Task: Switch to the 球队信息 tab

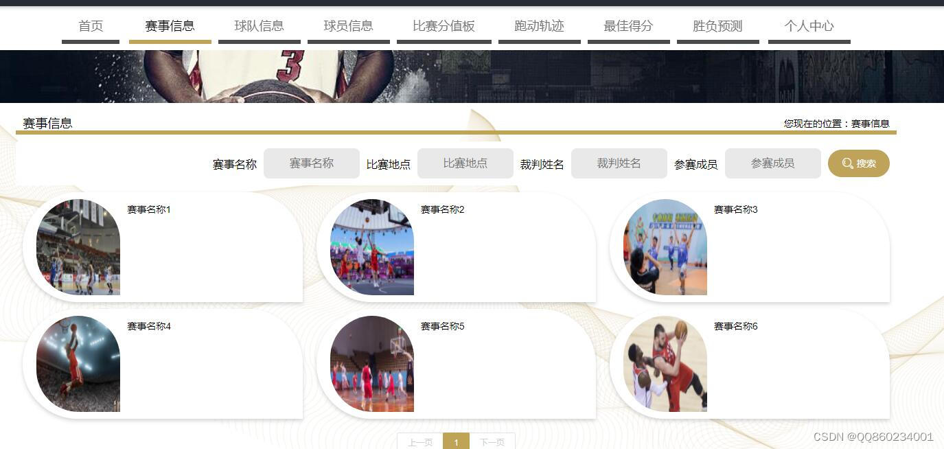Action: [x=260, y=26]
